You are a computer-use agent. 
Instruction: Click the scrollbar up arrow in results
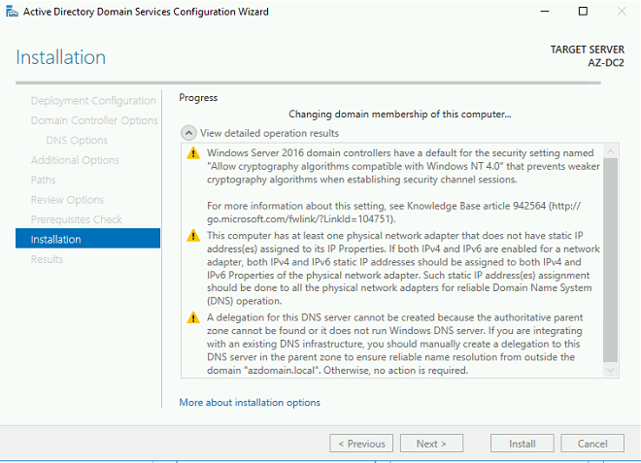pyautogui.click(x=610, y=151)
